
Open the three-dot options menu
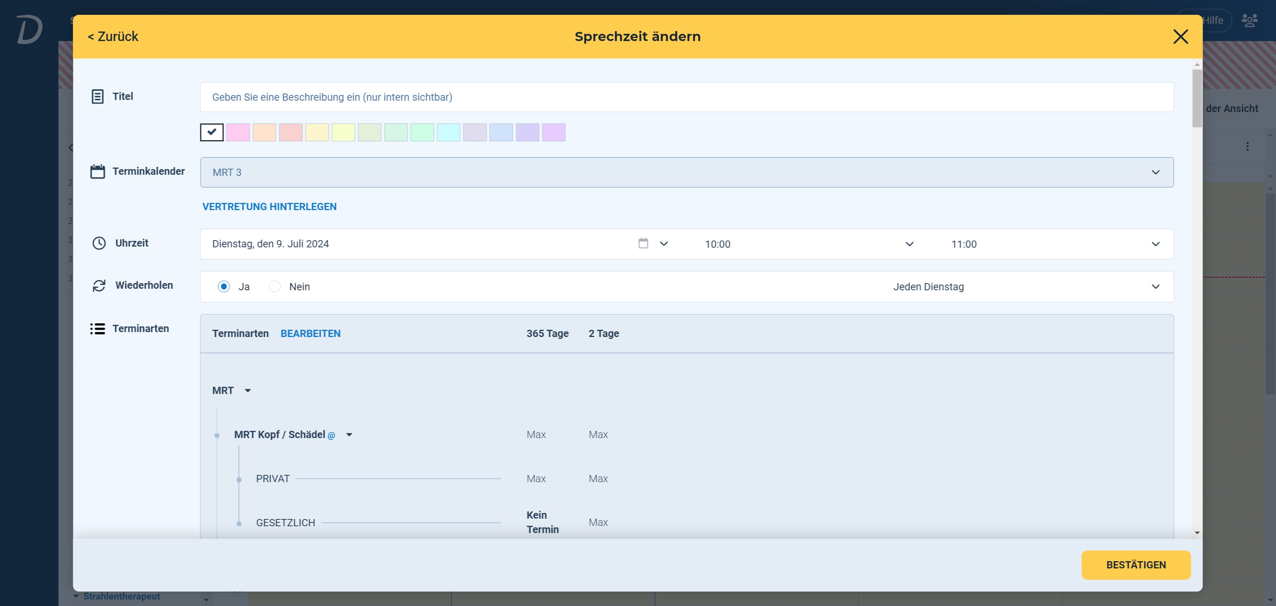click(1247, 147)
